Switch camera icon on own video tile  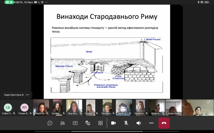click(x=208, y=102)
